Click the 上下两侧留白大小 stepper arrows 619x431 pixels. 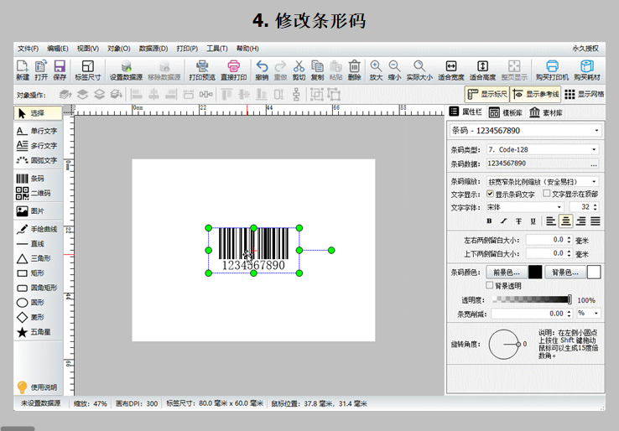569,253
